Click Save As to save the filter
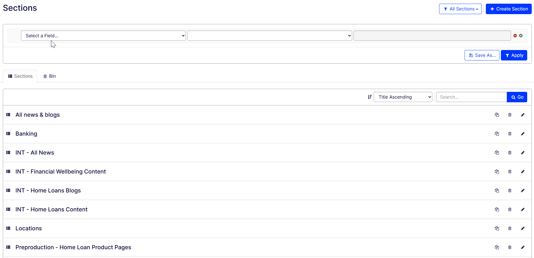This screenshot has width=534, height=258. 482,55
